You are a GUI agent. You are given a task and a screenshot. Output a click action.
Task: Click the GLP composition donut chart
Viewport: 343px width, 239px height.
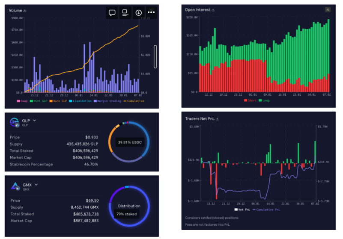(x=129, y=142)
